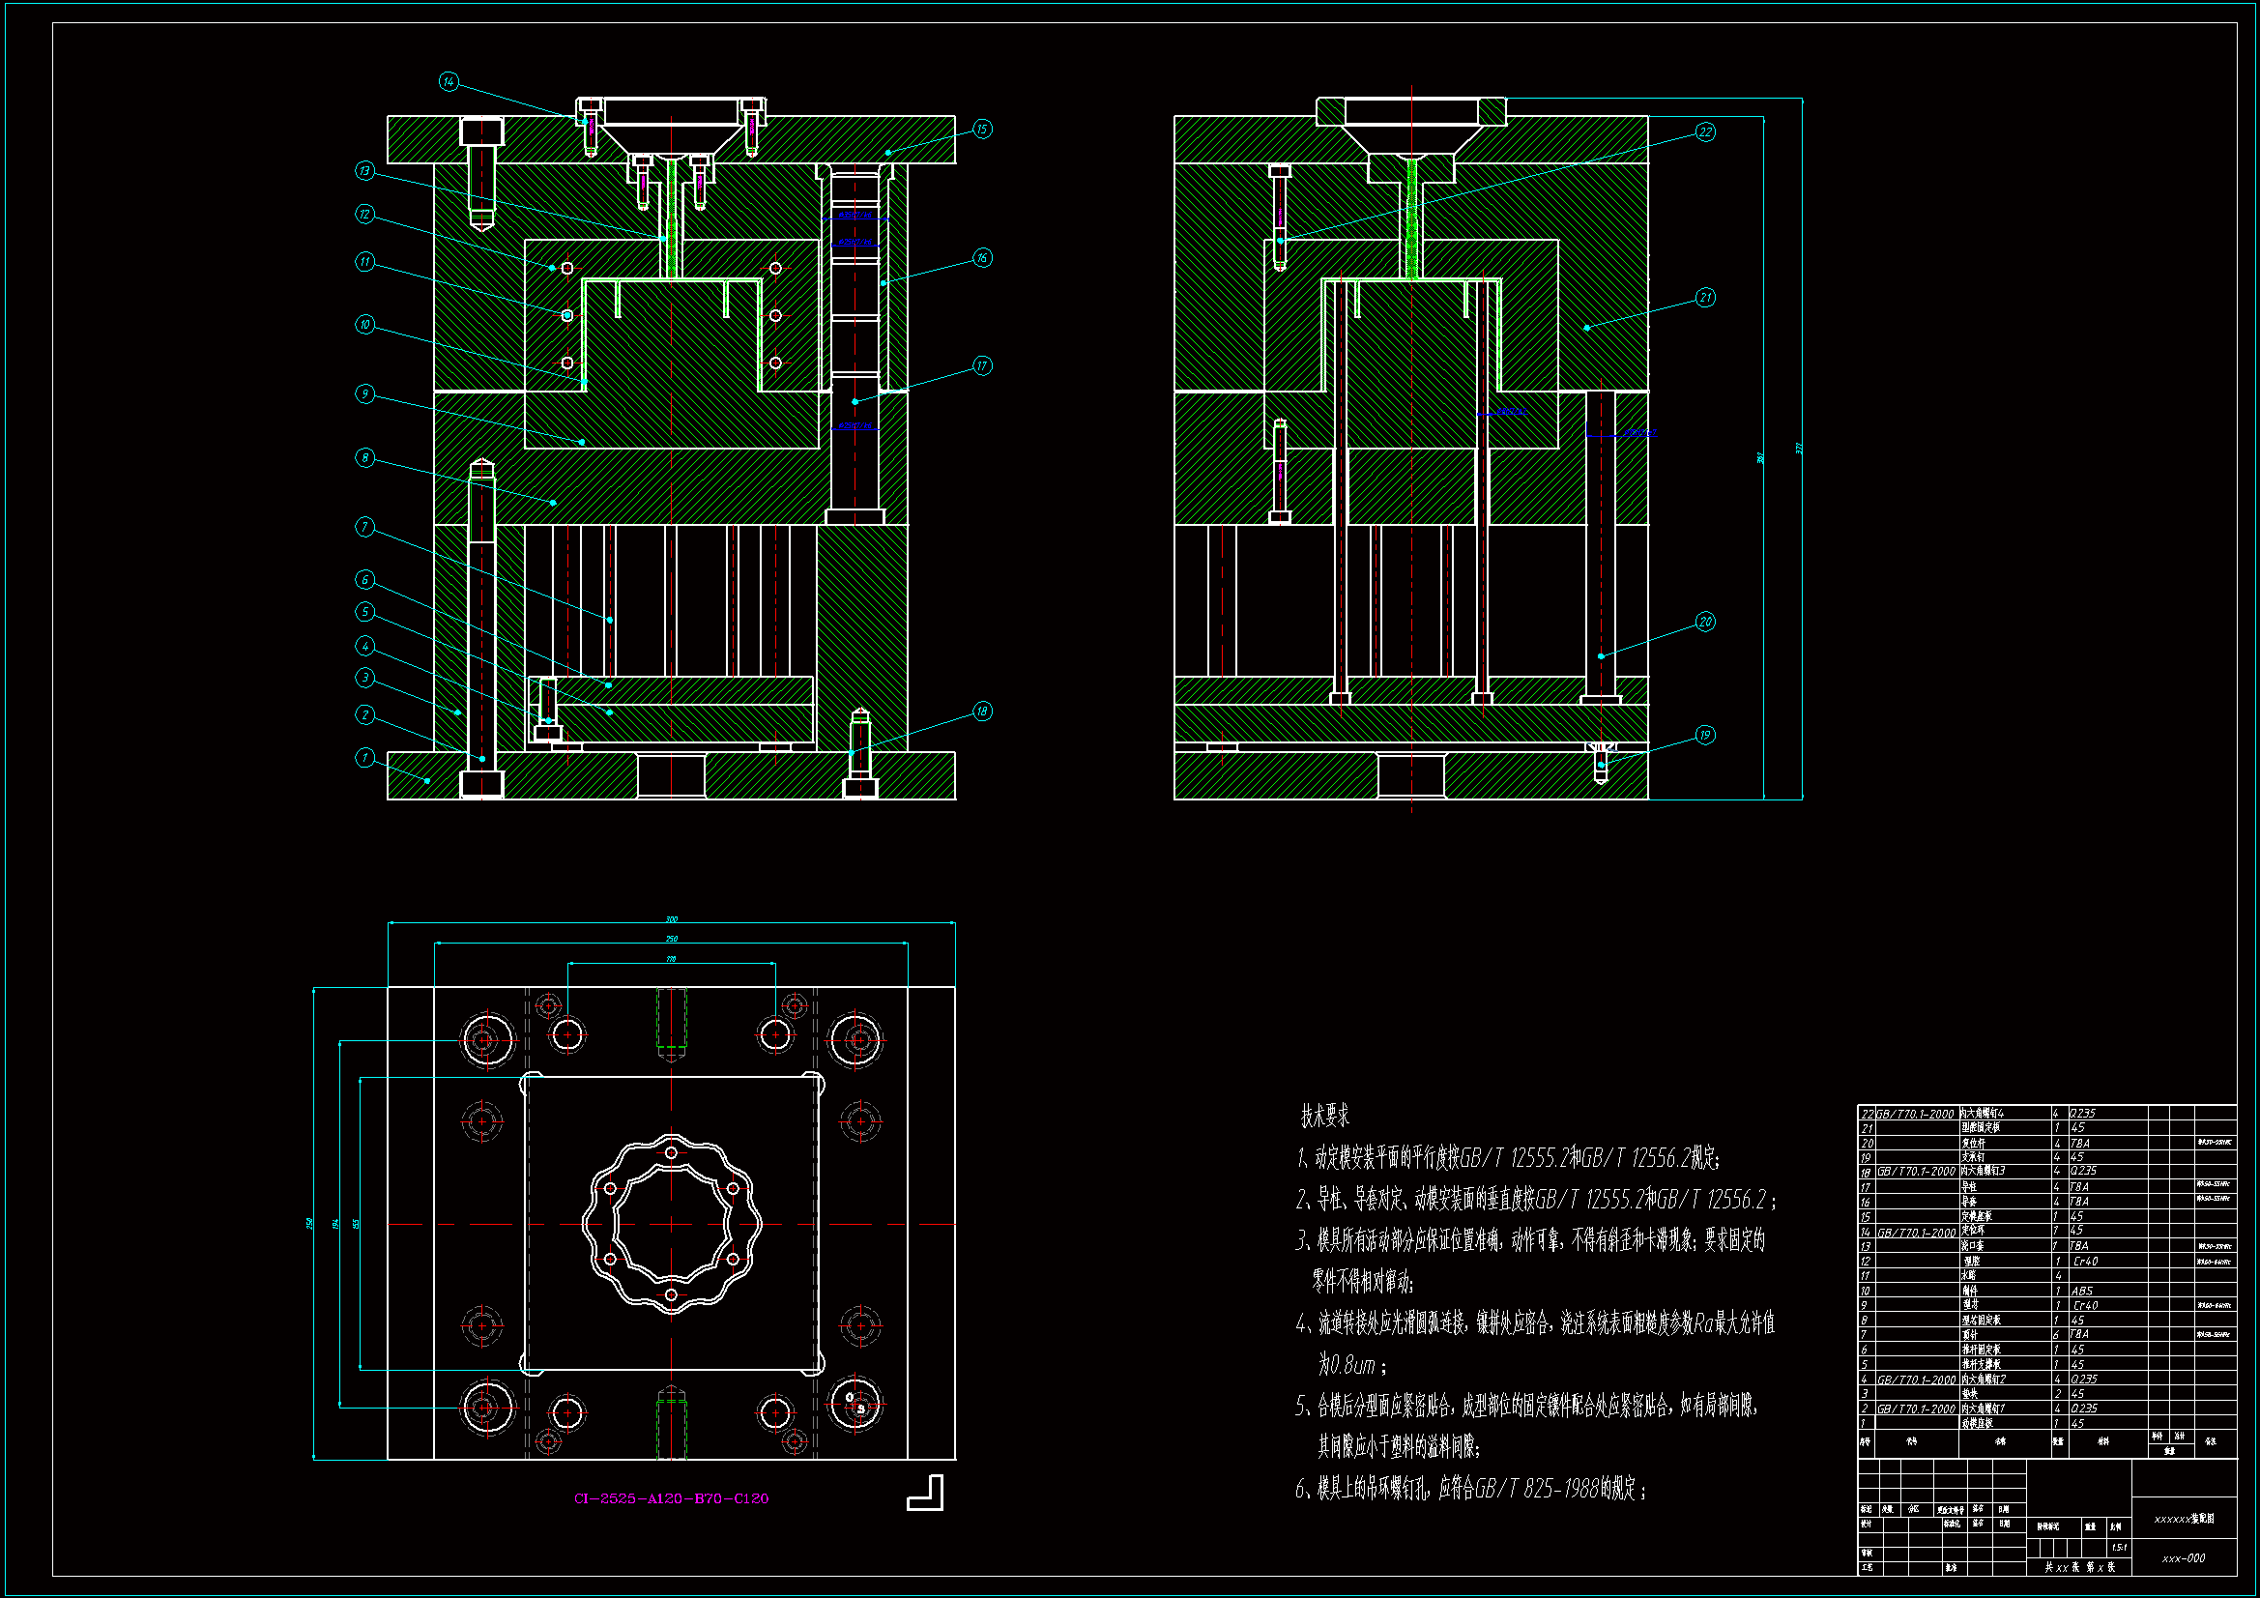This screenshot has height=1598, width=2260.
Task: Click balloon number 22 in right view
Action: click(1705, 131)
